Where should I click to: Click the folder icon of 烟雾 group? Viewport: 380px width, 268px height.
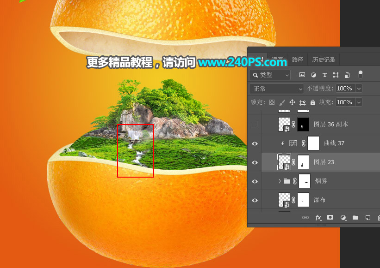(x=287, y=181)
